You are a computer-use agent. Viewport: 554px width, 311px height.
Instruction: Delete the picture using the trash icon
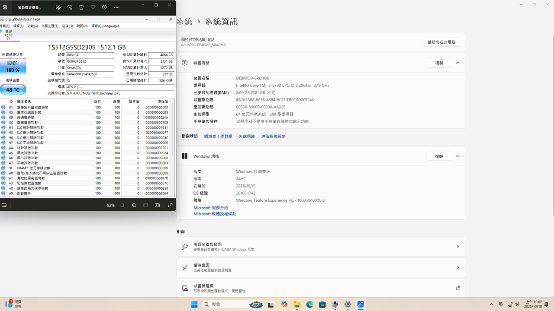point(81,7)
